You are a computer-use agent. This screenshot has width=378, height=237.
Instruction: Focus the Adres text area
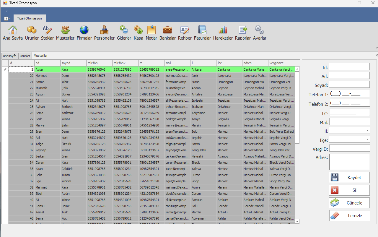click(x=349, y=162)
